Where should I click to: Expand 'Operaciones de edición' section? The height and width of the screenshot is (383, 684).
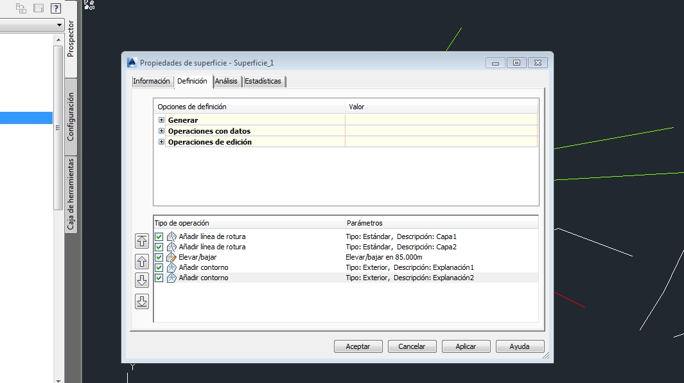(x=161, y=141)
